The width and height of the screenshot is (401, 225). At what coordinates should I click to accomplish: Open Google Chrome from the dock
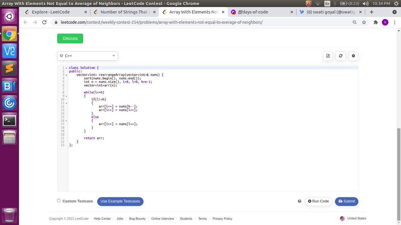9,34
